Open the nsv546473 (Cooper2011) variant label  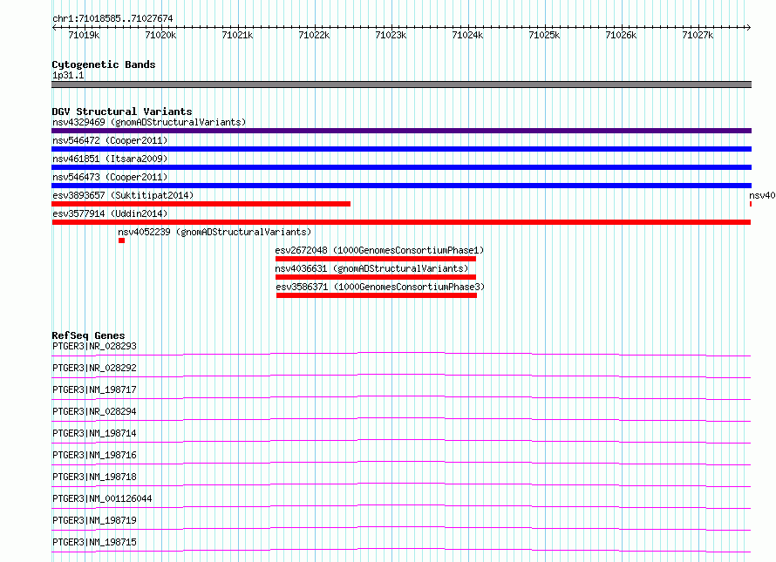coord(110,177)
